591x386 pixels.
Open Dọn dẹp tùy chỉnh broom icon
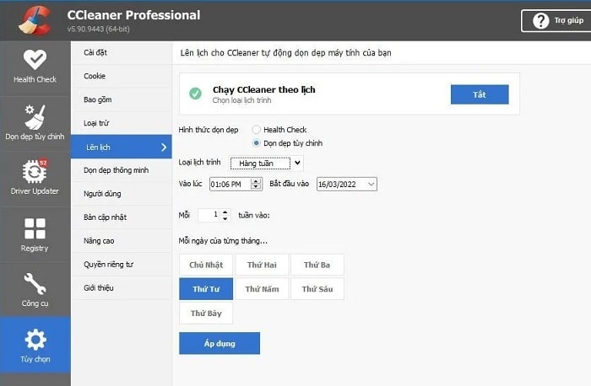point(35,117)
